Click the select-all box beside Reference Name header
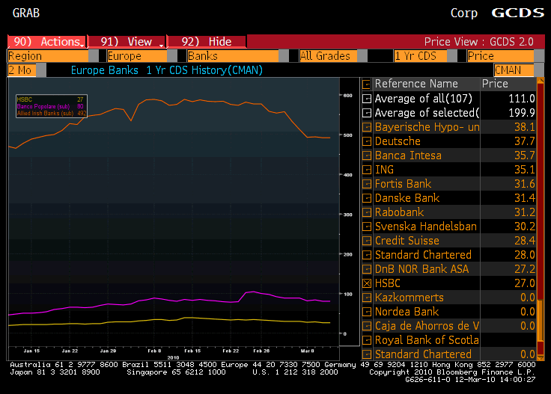This screenshot has width=551, height=394. click(x=367, y=84)
